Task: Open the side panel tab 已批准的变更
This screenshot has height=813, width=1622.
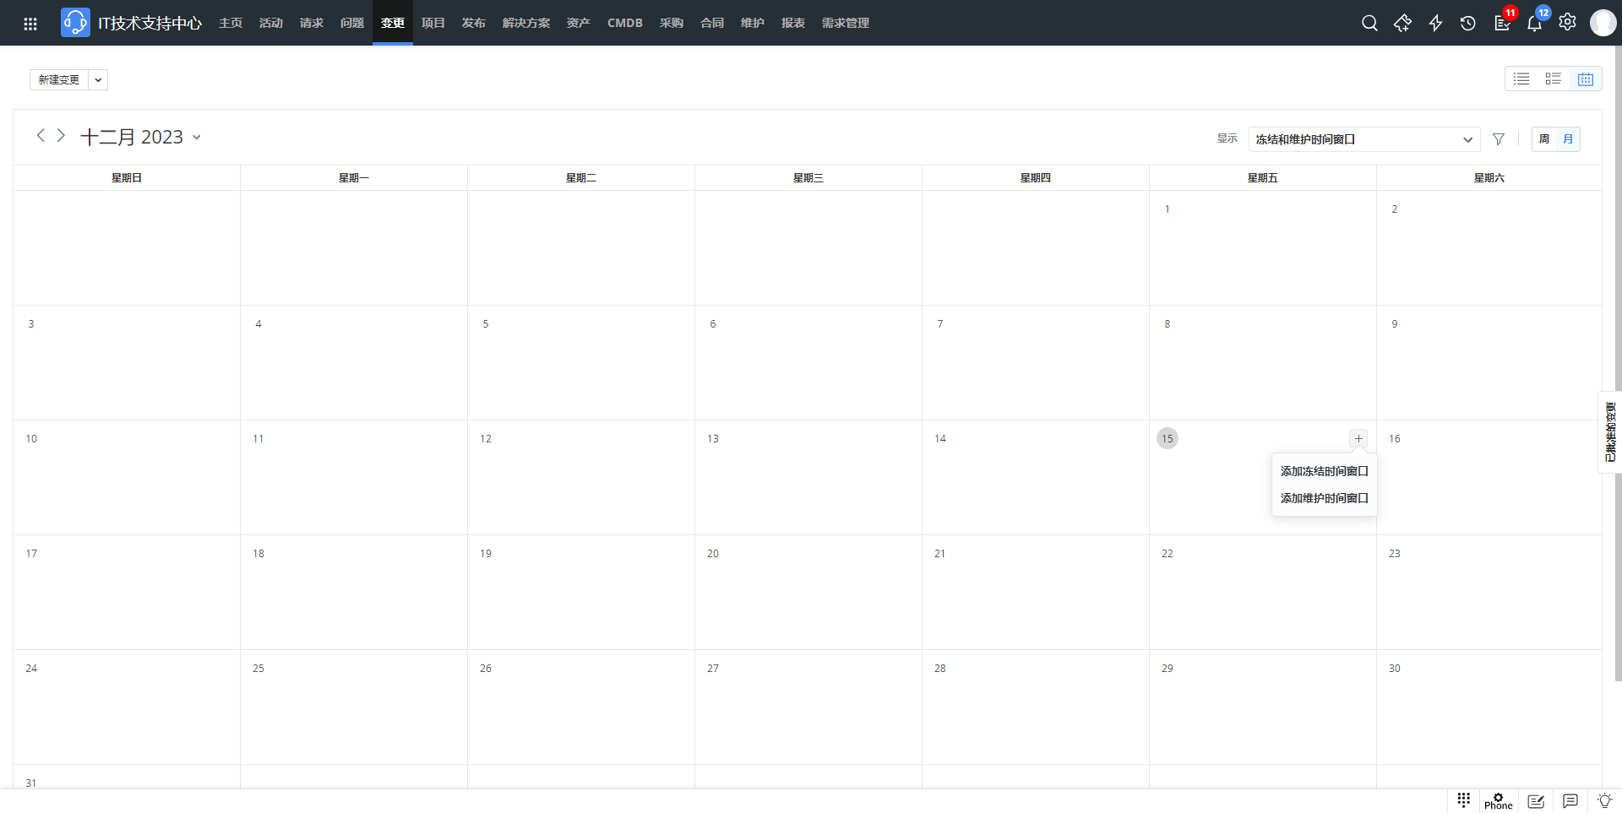Action: click(x=1610, y=432)
